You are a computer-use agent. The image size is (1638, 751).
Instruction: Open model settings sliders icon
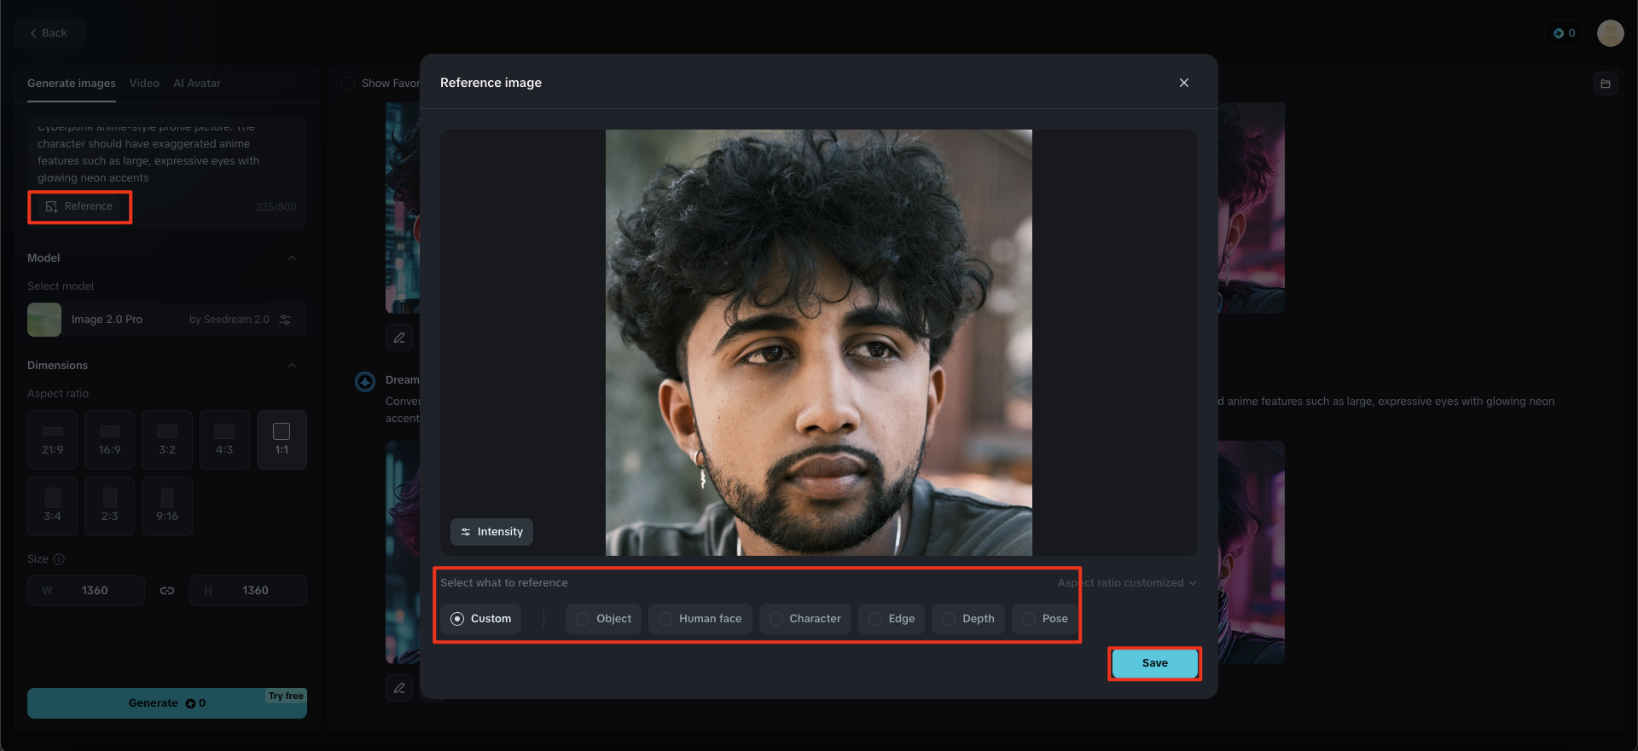[285, 320]
